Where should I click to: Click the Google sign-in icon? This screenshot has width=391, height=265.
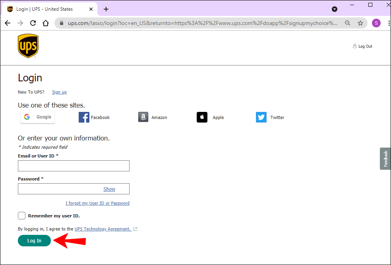click(x=27, y=117)
